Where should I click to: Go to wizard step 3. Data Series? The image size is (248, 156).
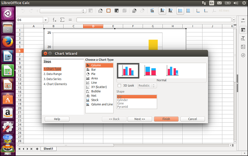click(x=52, y=79)
